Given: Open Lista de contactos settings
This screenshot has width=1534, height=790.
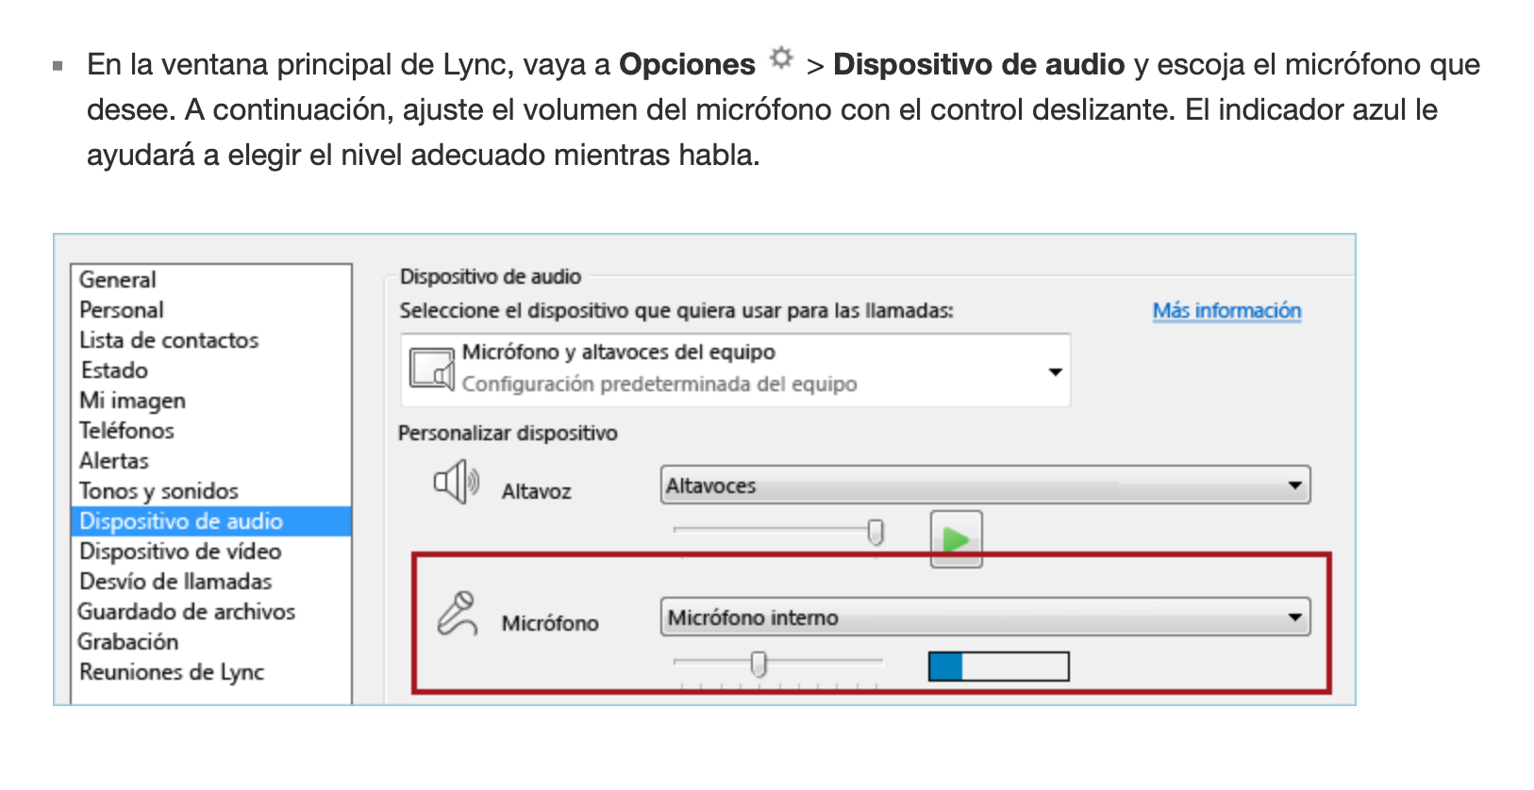Looking at the screenshot, I should click(169, 340).
